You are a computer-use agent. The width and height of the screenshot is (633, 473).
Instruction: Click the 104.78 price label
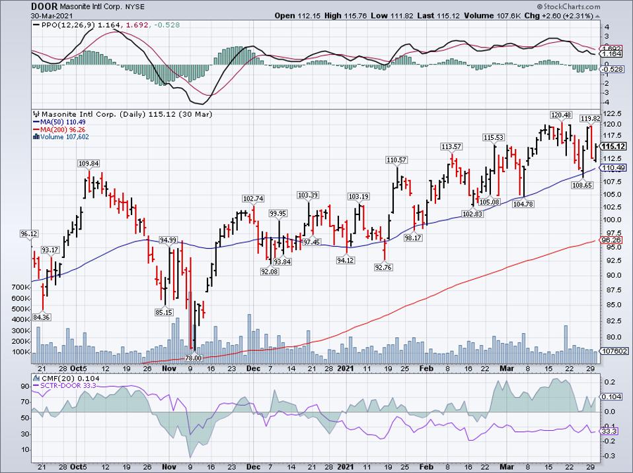523,205
